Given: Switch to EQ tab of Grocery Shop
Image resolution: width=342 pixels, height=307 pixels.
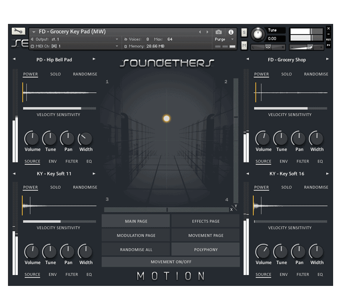Looking at the screenshot, I should (320, 161).
